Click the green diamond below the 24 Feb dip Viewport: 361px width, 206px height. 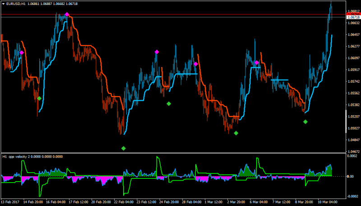click(169, 104)
